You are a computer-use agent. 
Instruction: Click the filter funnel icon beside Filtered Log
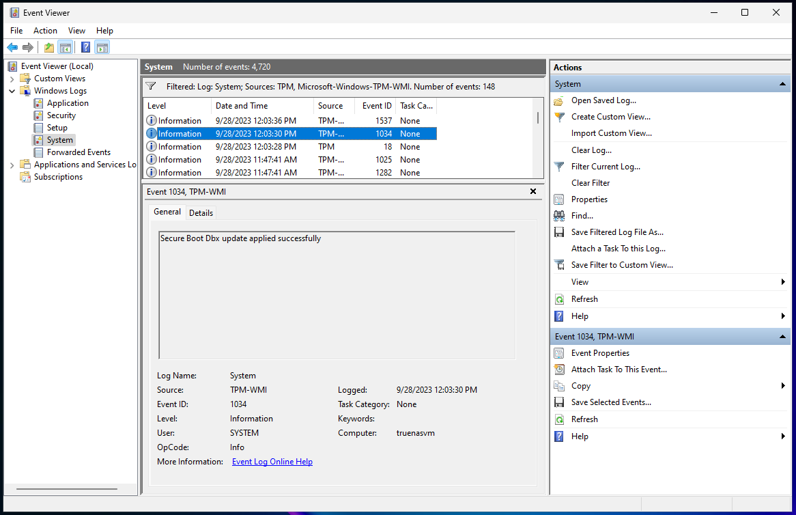coord(151,86)
